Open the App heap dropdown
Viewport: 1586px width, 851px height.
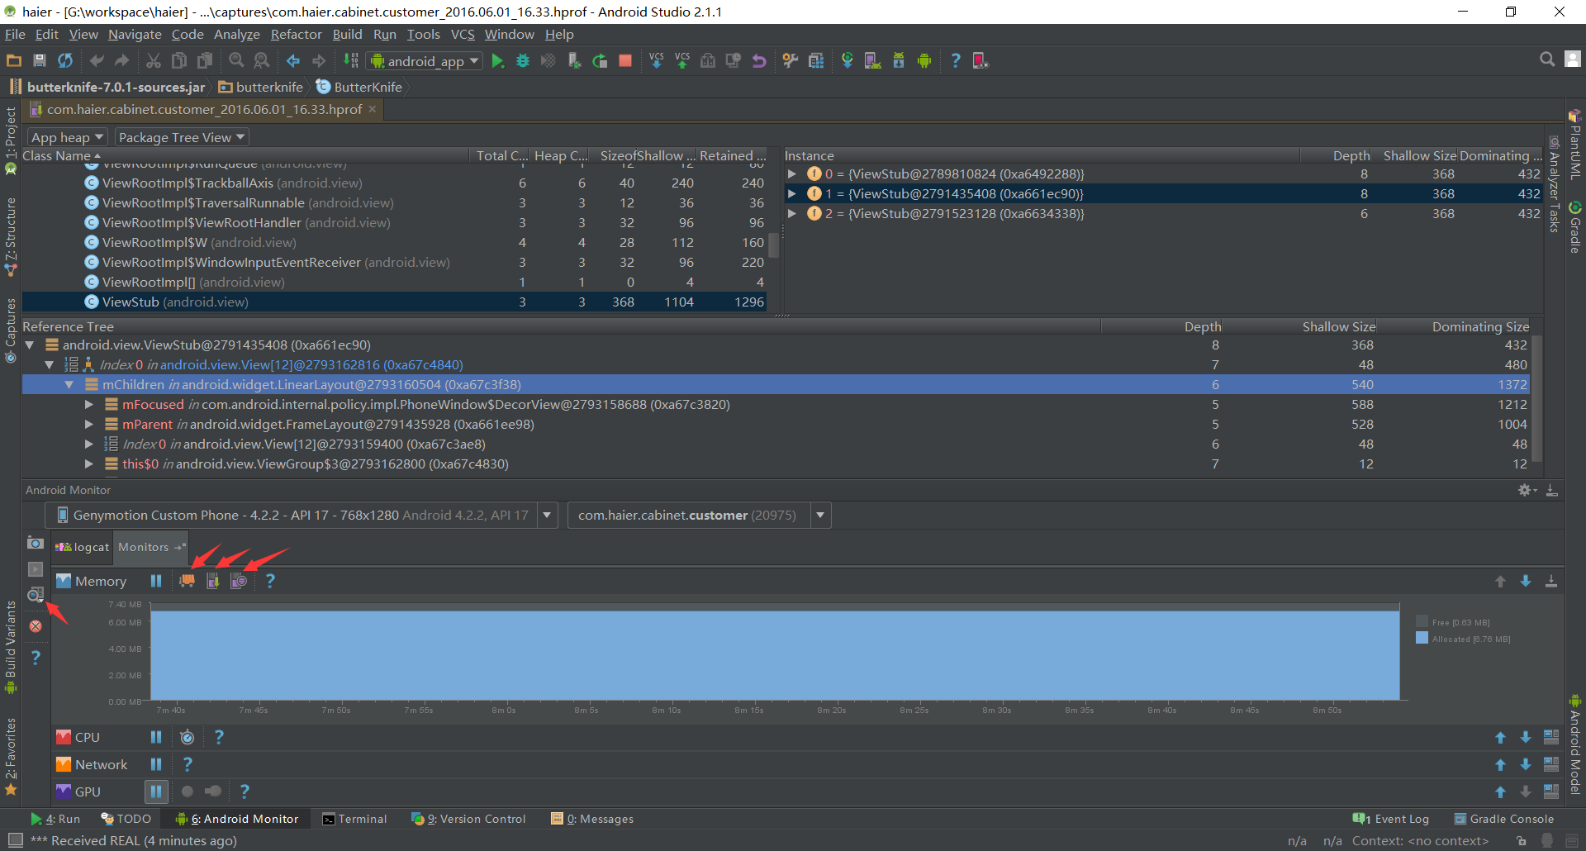(x=67, y=137)
